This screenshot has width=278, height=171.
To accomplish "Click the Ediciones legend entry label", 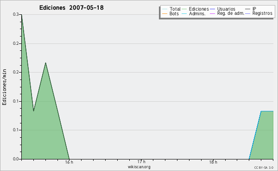I will 199,9.
